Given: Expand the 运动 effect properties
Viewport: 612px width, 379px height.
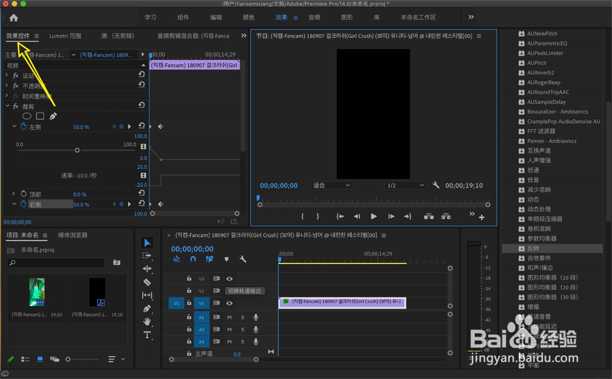Looking at the screenshot, I should [7, 75].
